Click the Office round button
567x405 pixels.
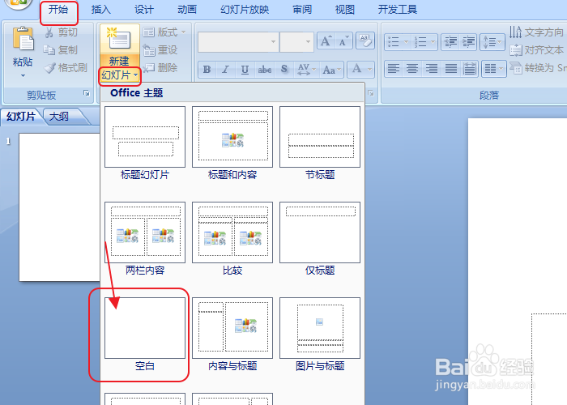point(17,3)
